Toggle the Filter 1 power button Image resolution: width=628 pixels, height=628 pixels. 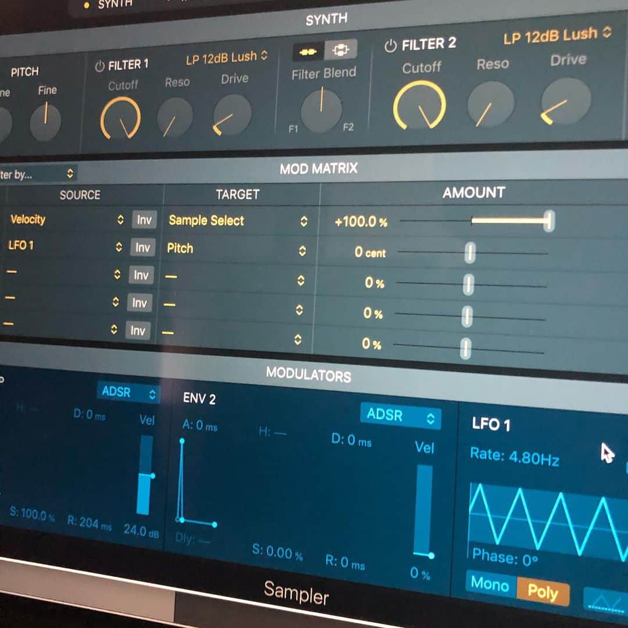99,66
